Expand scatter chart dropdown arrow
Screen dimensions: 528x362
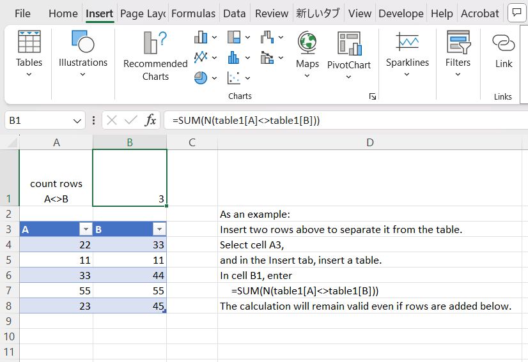click(247, 78)
